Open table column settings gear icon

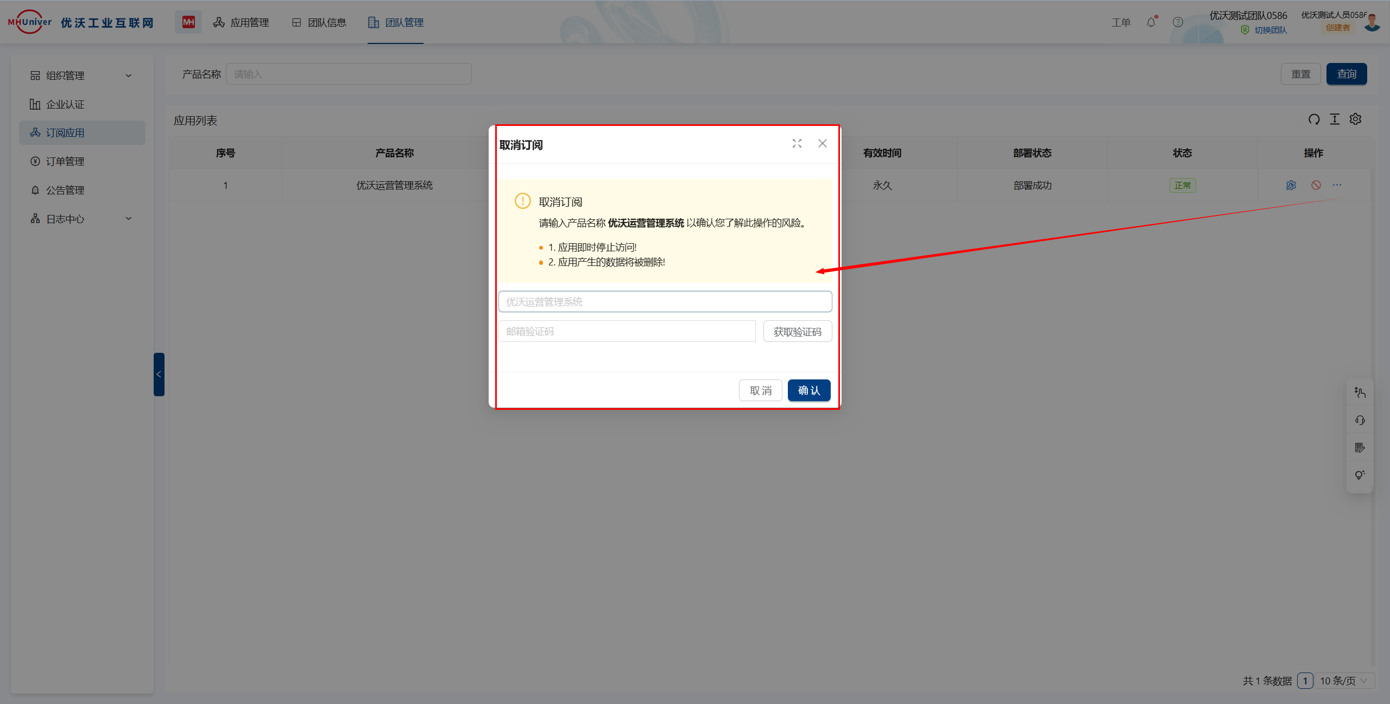[1356, 119]
